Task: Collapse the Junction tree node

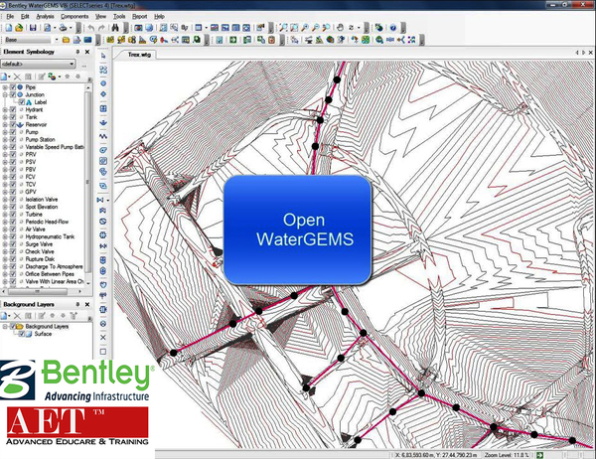Action: click(5, 94)
